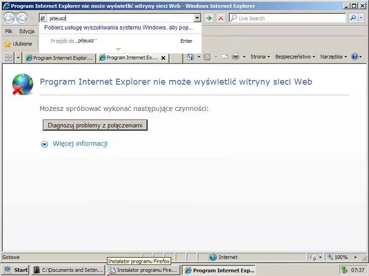Viewport: 369px width, 276px height.
Task: Click the green Go arrow button
Action: [x=209, y=18]
